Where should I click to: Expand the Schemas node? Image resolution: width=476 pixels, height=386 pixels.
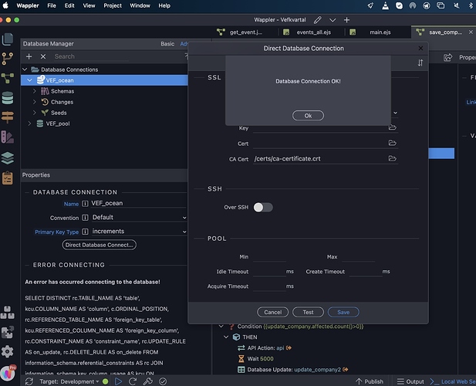[x=34, y=91]
